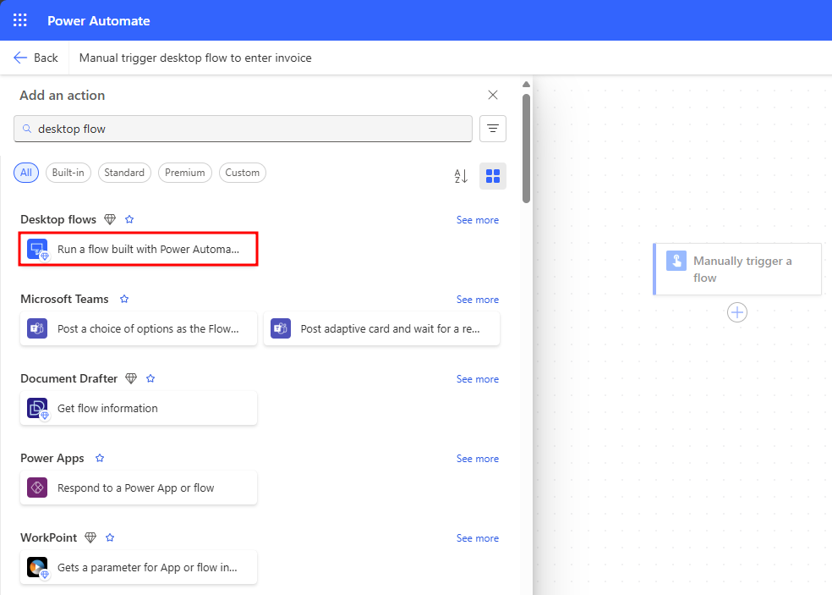Open the filter options icon beside search
832x595 pixels.
click(492, 129)
